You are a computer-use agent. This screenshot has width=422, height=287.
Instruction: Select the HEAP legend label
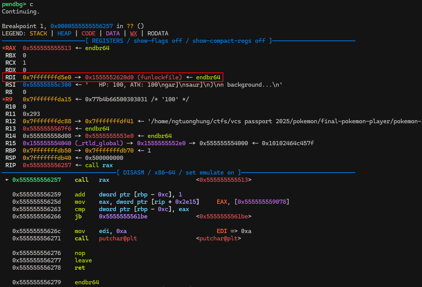[x=64, y=34]
